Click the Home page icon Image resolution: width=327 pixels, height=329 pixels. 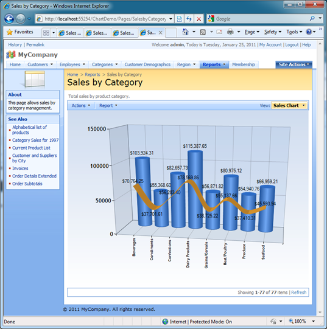185,32
